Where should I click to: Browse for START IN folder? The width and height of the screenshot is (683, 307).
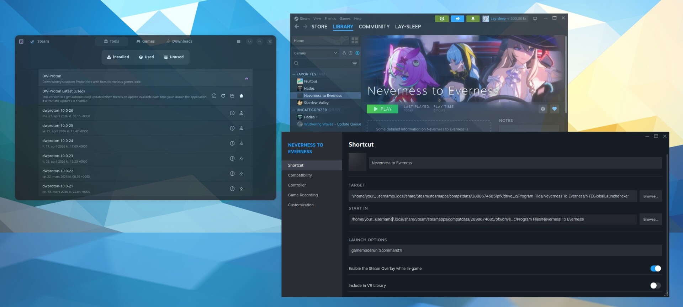[650, 219]
